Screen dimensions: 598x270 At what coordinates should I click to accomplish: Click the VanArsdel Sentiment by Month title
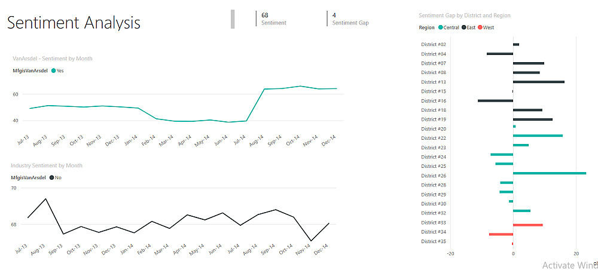point(53,59)
